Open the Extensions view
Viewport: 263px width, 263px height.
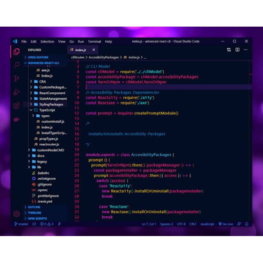coord(17,106)
